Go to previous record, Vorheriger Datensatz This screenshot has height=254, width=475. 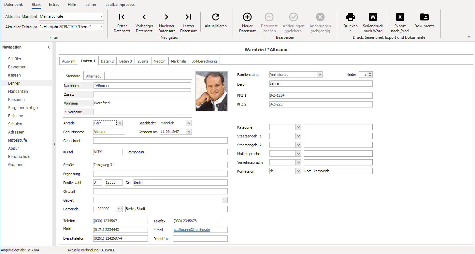144,23
